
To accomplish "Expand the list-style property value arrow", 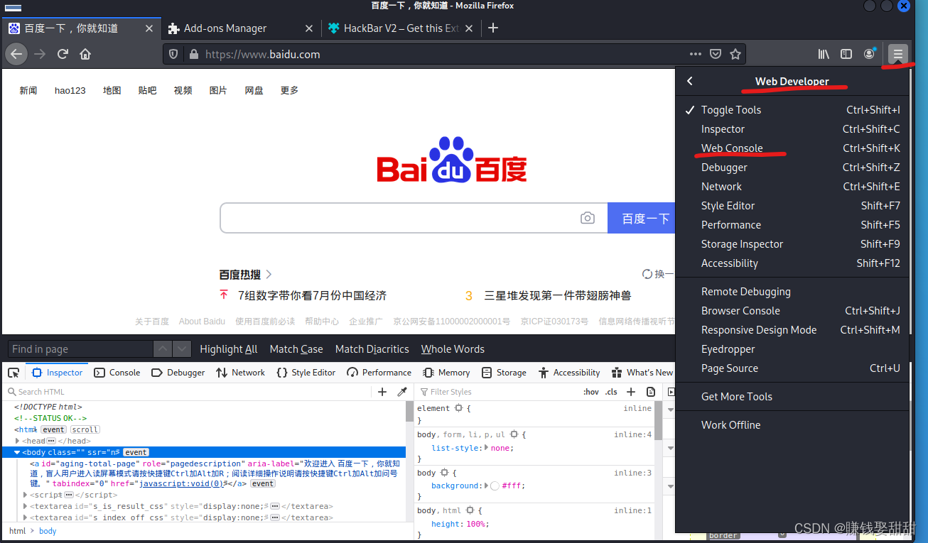I will [487, 448].
